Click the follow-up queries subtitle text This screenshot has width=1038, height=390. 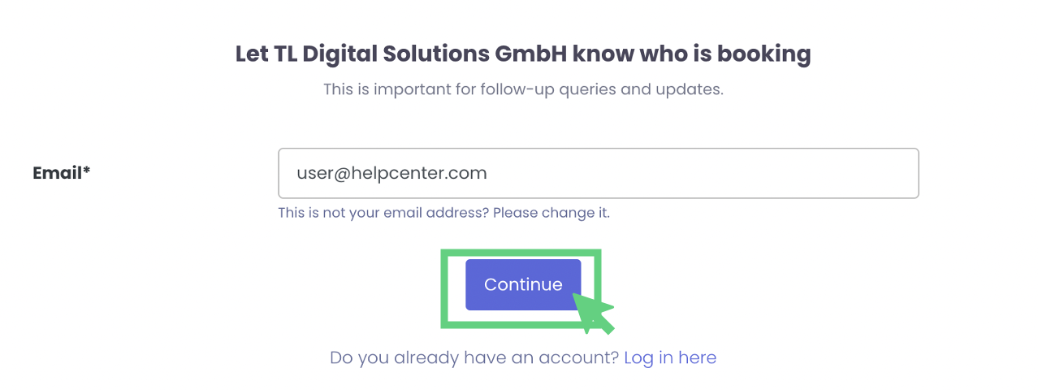point(523,89)
